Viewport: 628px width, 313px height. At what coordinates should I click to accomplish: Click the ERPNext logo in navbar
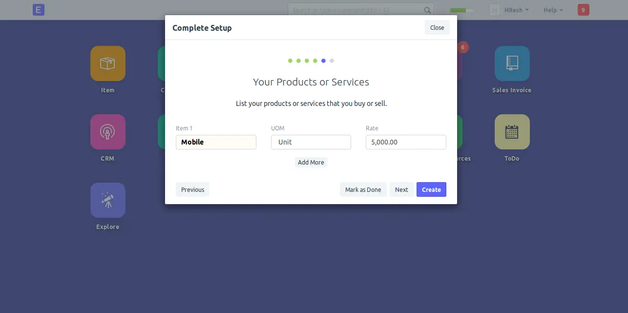coord(39,10)
